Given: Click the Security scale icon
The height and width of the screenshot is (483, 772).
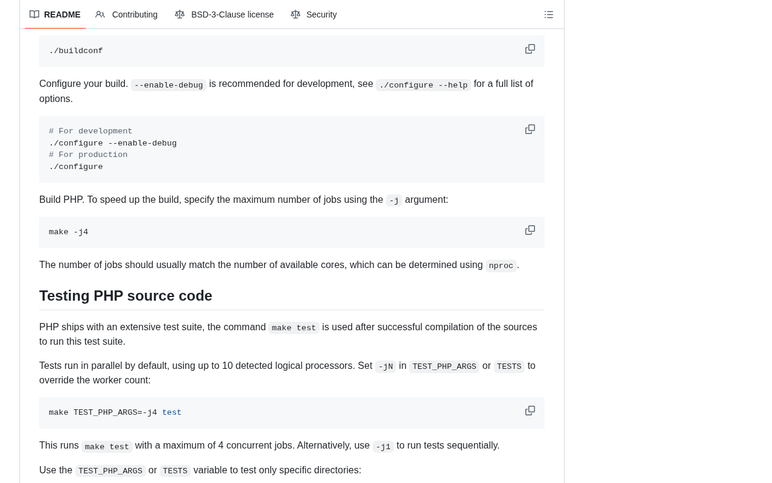Looking at the screenshot, I should pyautogui.click(x=296, y=14).
